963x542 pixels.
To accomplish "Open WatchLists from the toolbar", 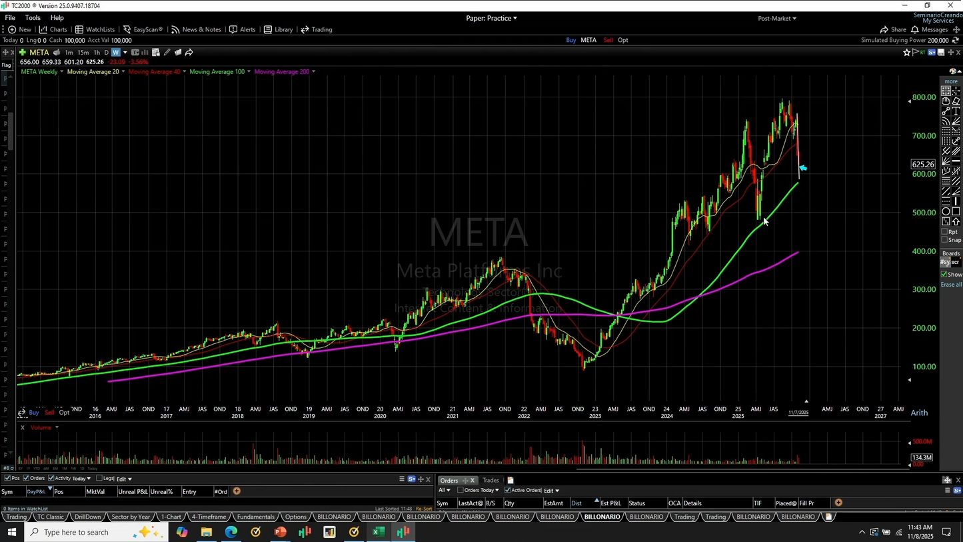I will pyautogui.click(x=95, y=29).
